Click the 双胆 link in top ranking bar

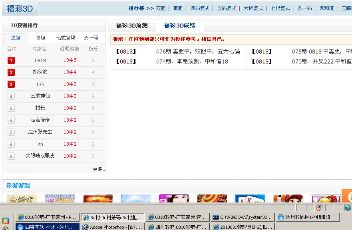click(x=161, y=8)
